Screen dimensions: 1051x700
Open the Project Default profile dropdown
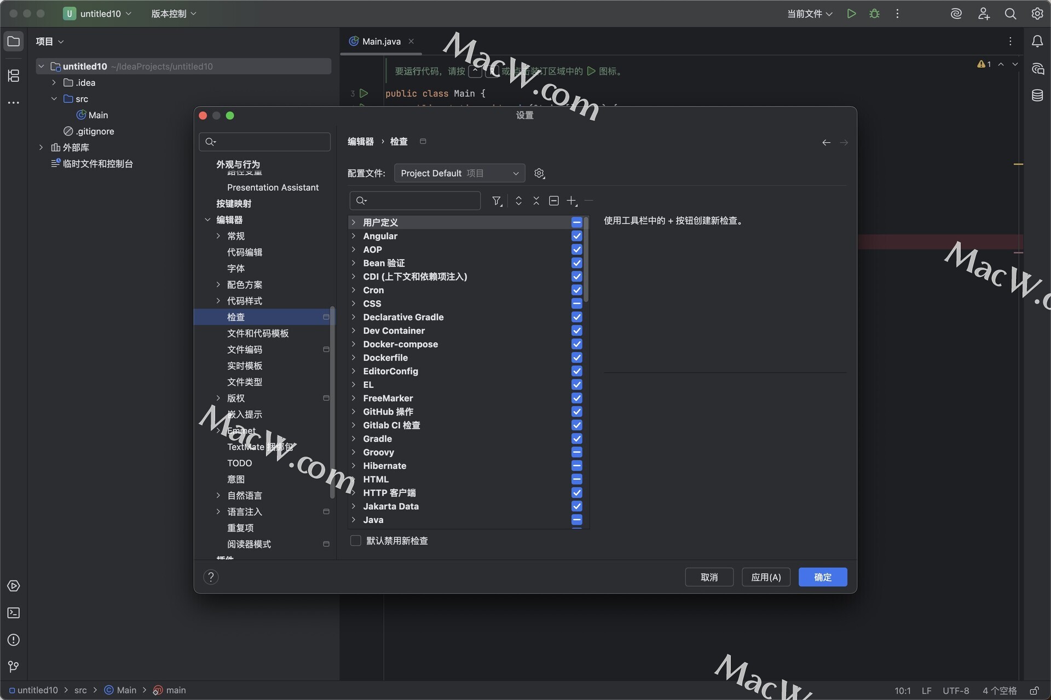[x=459, y=173]
